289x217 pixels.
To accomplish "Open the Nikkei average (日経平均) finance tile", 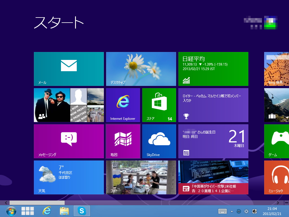I will [x=213, y=69].
